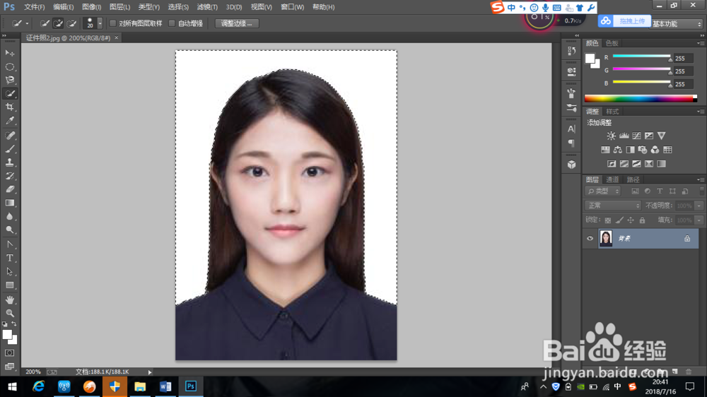Open the Character panel icon
This screenshot has height=397, width=707.
pos(571,129)
